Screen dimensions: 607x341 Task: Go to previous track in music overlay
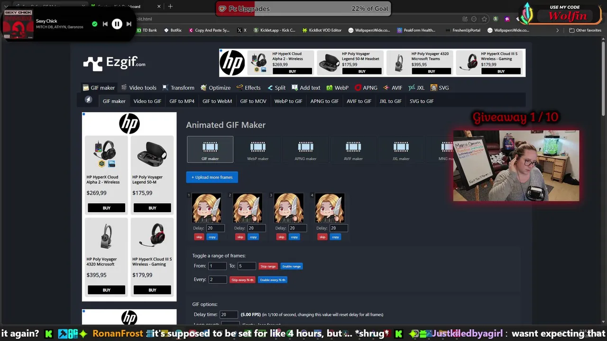[x=105, y=24]
